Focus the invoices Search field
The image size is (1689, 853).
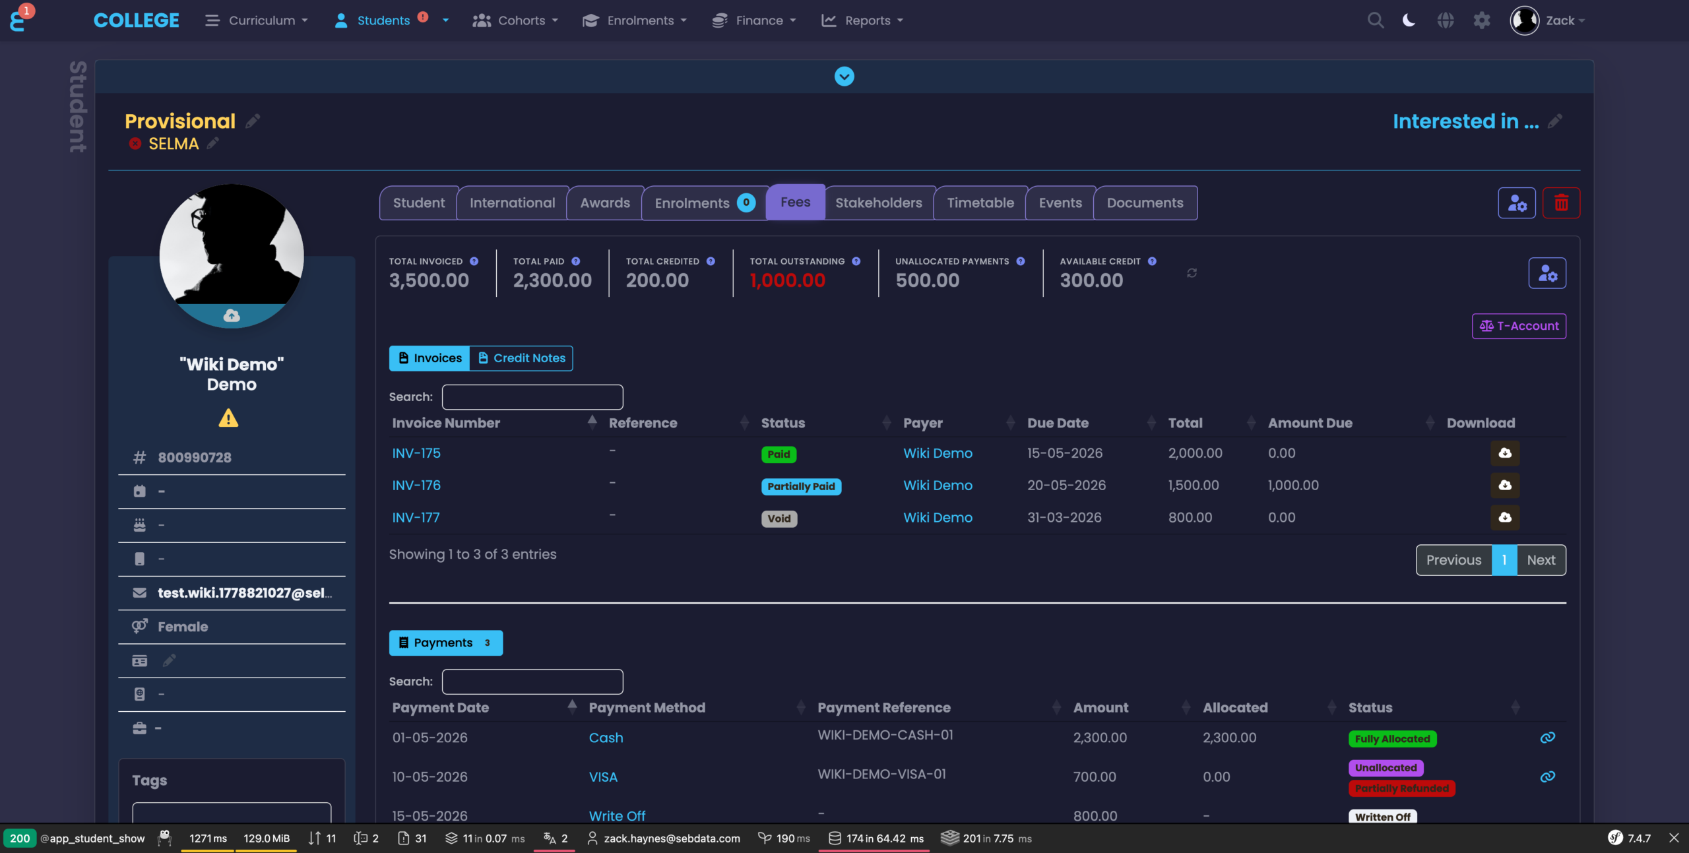coord(532,397)
